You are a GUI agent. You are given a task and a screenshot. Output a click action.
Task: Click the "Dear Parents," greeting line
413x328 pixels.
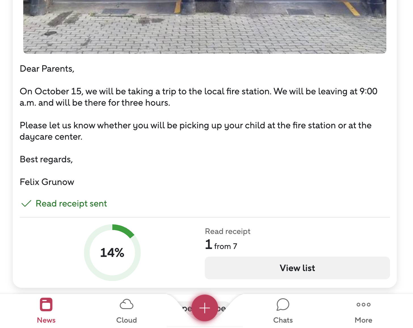click(47, 69)
